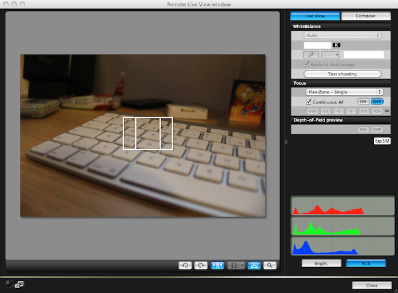Toggle the Apply to shot images checkbox

pos(306,64)
